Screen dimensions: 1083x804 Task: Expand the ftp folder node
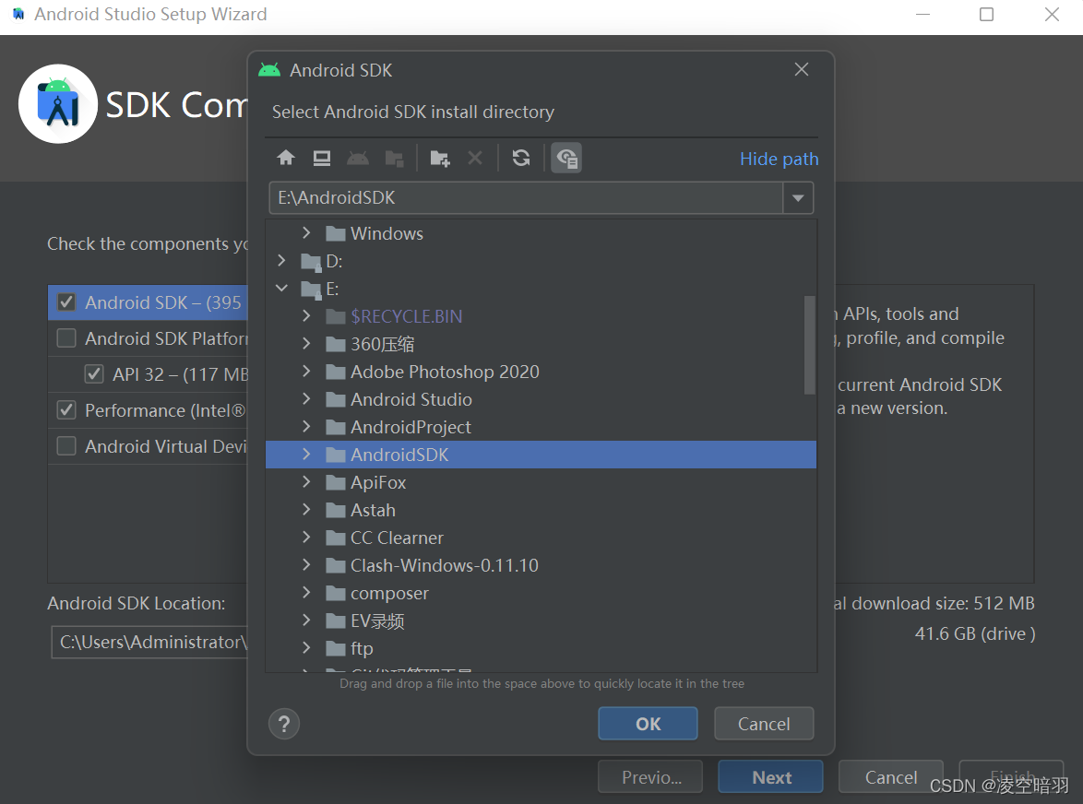pyautogui.click(x=306, y=647)
